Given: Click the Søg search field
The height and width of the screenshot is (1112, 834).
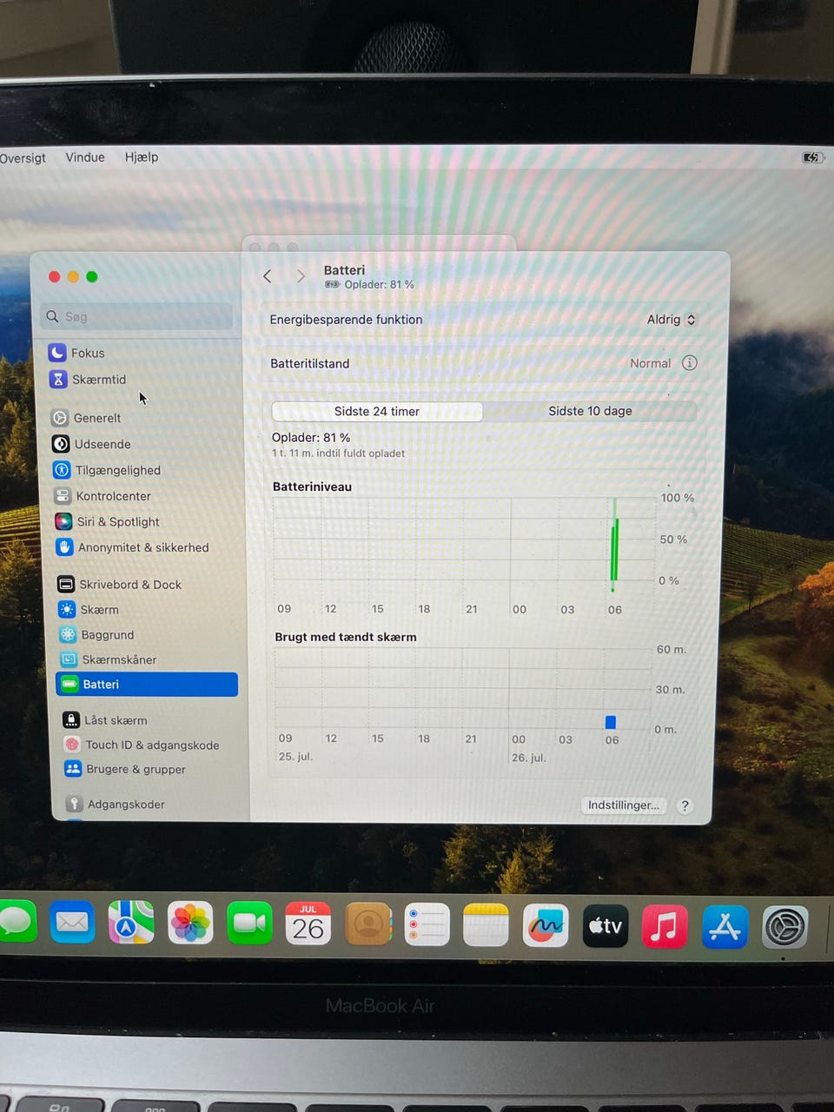Looking at the screenshot, I should tap(136, 316).
